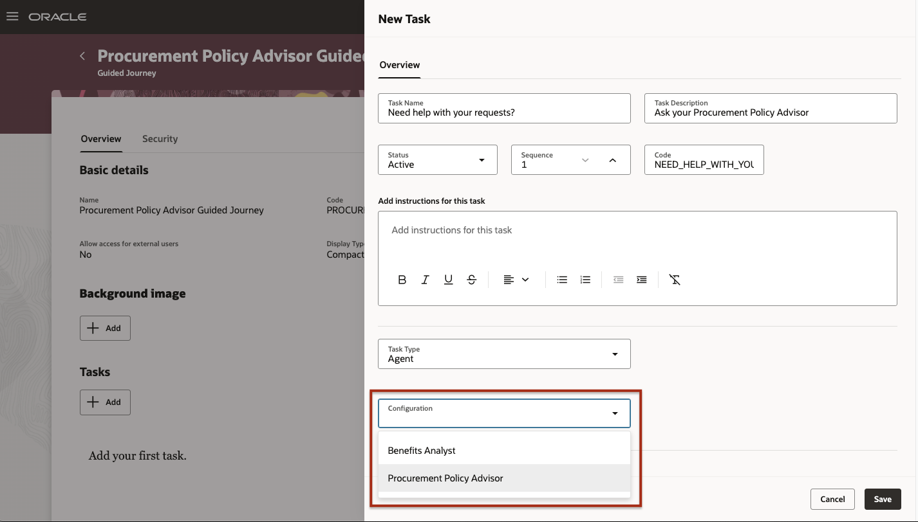Click the Procurement Policy Advisor Guided Journey name value
Screen dimensions: 918x522
172,210
